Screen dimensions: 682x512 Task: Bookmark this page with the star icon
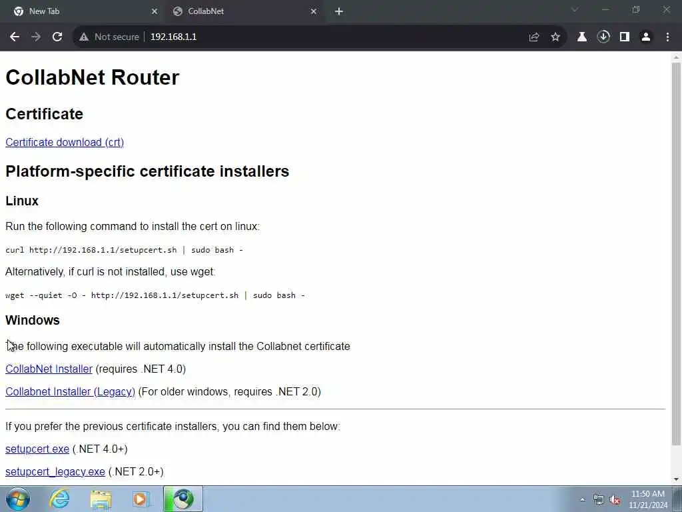click(x=555, y=37)
